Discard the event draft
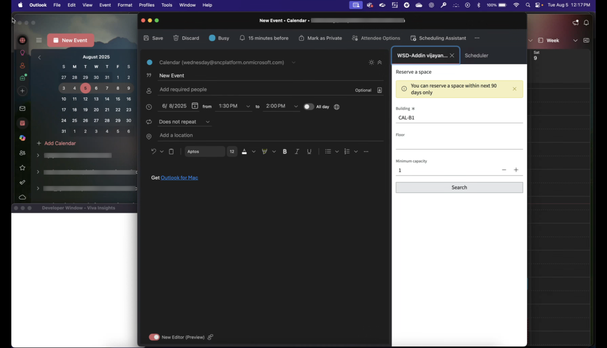Image resolution: width=607 pixels, height=348 pixels. (186, 38)
